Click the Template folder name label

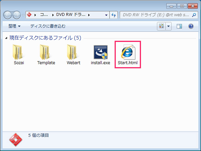point(46,63)
